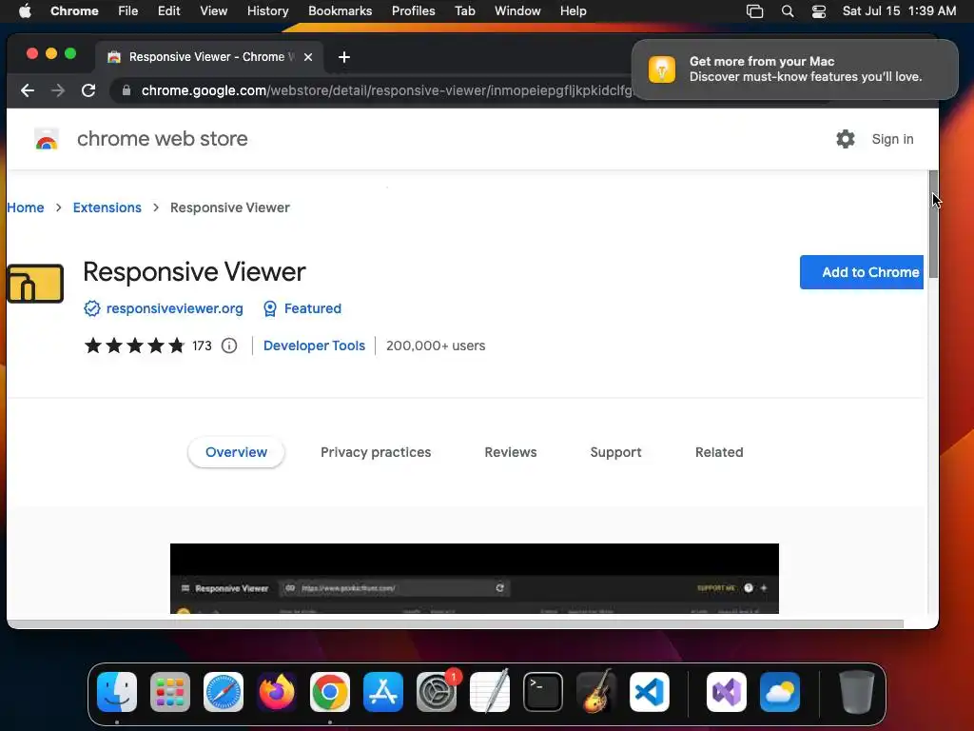Switch to the Reviews tab
This screenshot has width=974, height=731.
511,452
